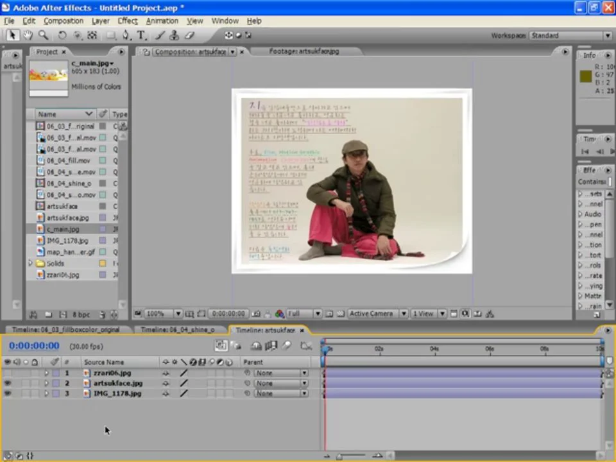This screenshot has height=462, width=616.
Task: Click the 0:00:00:00 timecode in viewer
Action: tap(228, 314)
